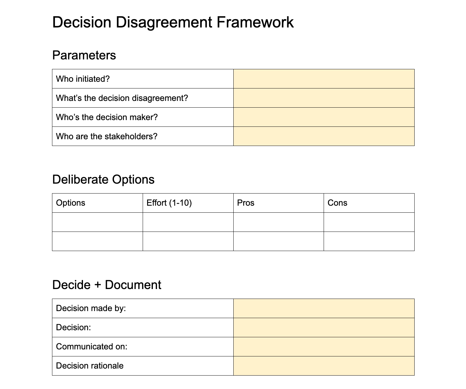Click the yellow cell beside 'Who initiated?'

click(x=324, y=79)
